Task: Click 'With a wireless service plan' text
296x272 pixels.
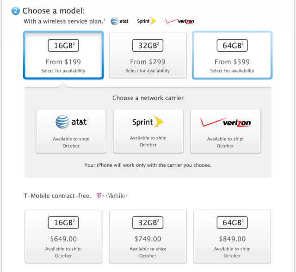Action: pos(63,21)
